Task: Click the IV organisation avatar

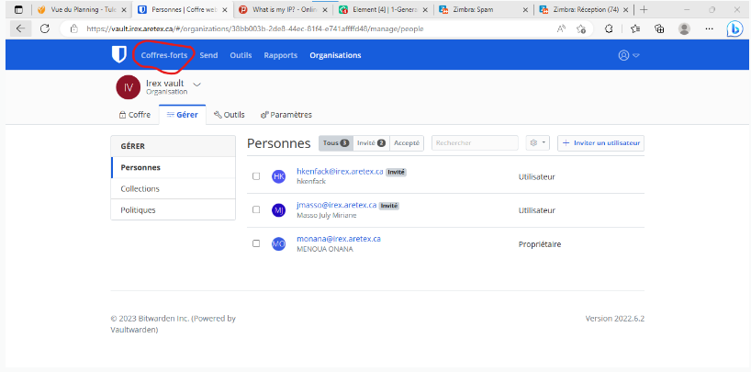Action: tap(129, 87)
